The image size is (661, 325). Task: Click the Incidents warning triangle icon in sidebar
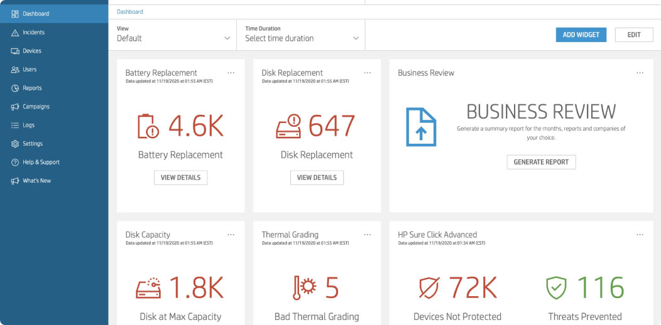(15, 33)
